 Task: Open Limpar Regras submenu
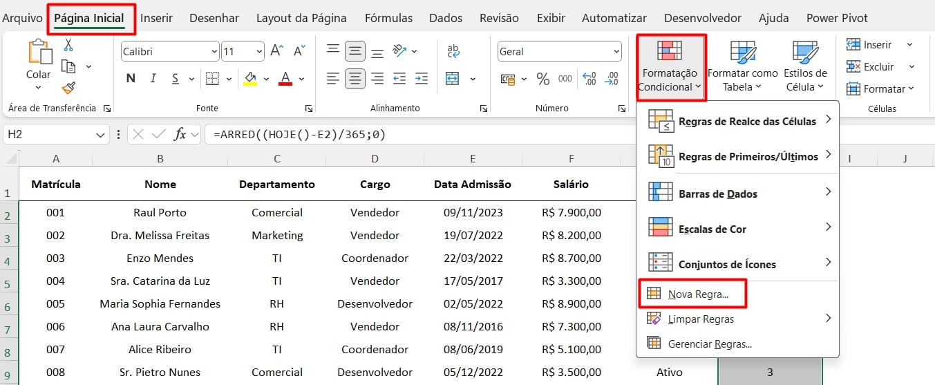click(x=738, y=319)
